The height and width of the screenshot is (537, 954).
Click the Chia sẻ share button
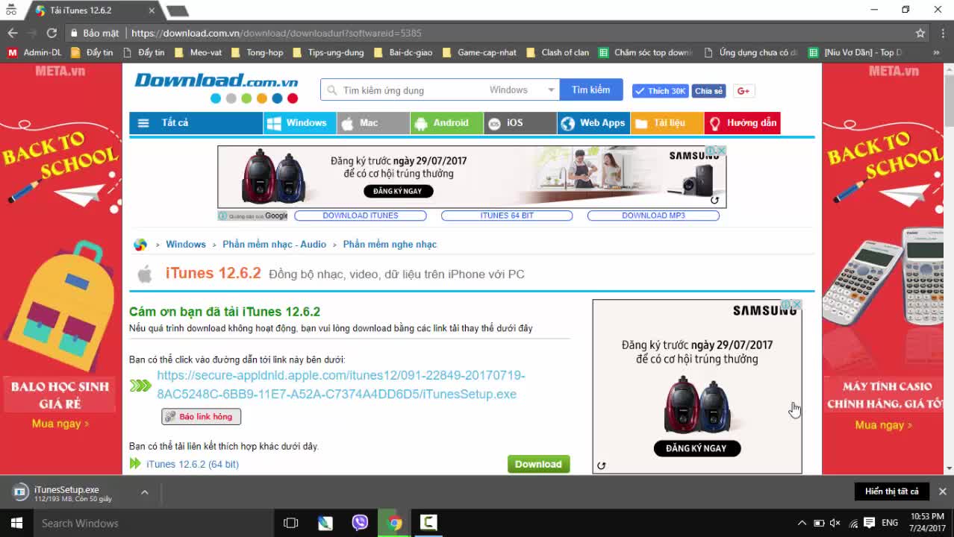(x=708, y=91)
